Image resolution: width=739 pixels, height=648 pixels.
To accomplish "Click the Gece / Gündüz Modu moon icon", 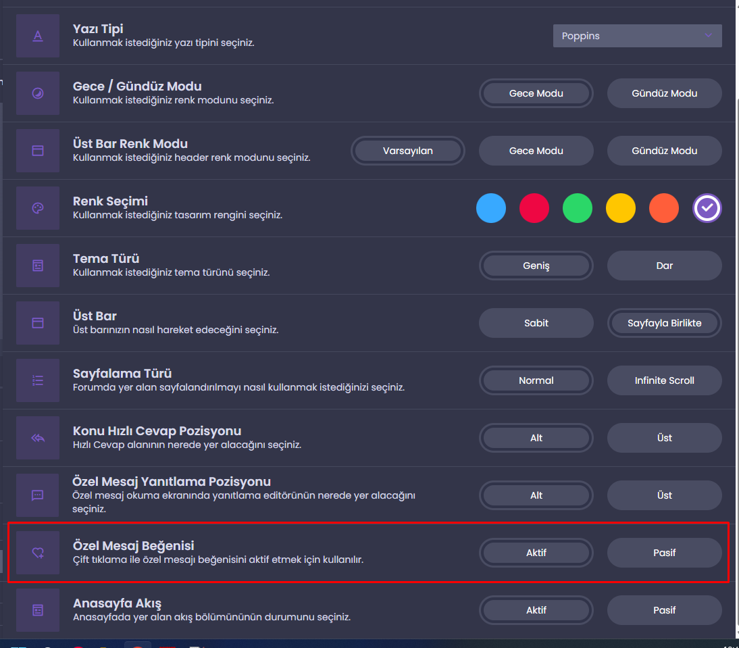I will (x=38, y=93).
